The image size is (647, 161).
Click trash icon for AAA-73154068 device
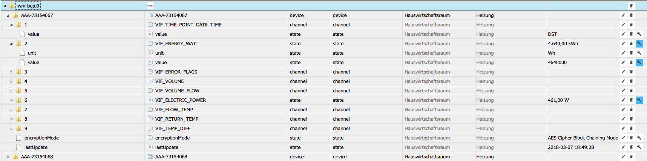click(x=631, y=156)
